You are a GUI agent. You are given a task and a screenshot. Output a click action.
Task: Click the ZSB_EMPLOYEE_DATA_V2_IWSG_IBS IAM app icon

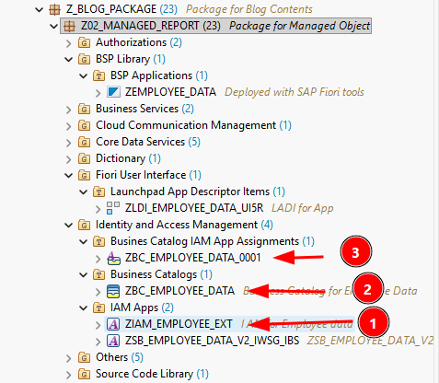tap(113, 341)
